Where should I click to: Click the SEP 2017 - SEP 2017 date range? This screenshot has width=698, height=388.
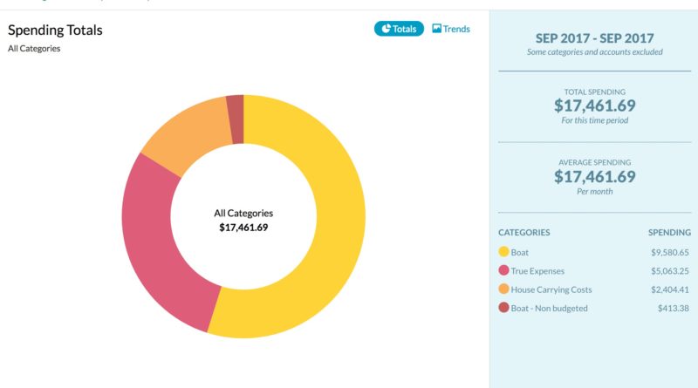tap(594, 37)
